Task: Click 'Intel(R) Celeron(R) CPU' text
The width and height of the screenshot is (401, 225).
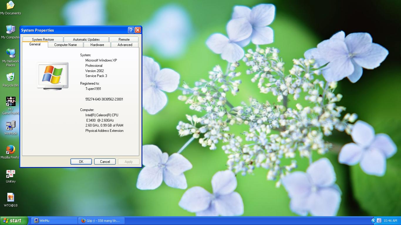Action: (x=102, y=115)
